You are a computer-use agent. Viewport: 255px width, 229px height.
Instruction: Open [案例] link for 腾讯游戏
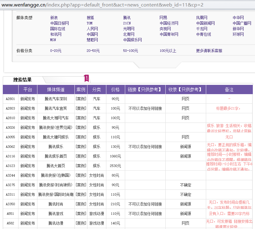click(81, 214)
